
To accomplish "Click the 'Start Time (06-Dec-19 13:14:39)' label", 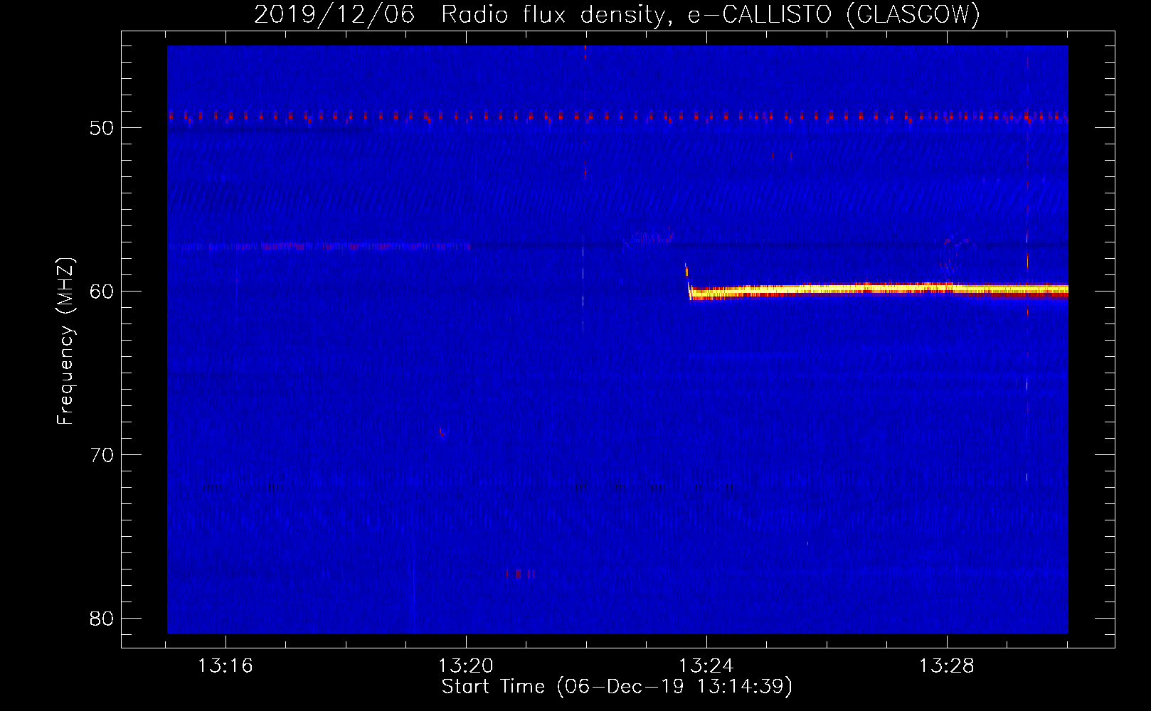I will pyautogui.click(x=617, y=687).
